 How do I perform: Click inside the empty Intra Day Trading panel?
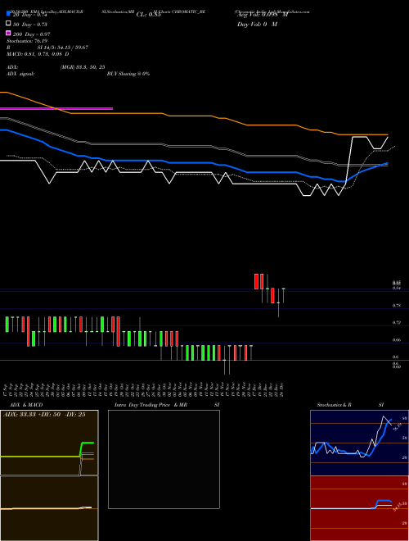click(164, 459)
